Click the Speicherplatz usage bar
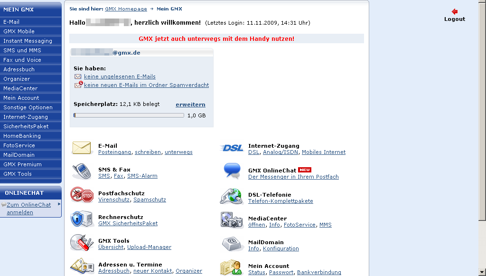 point(128,115)
